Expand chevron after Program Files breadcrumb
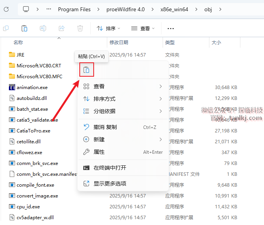This screenshot has height=225, width=264. [98, 9]
